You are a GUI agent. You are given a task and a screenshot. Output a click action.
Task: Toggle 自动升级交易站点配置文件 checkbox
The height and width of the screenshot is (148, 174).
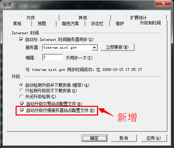[22, 104]
